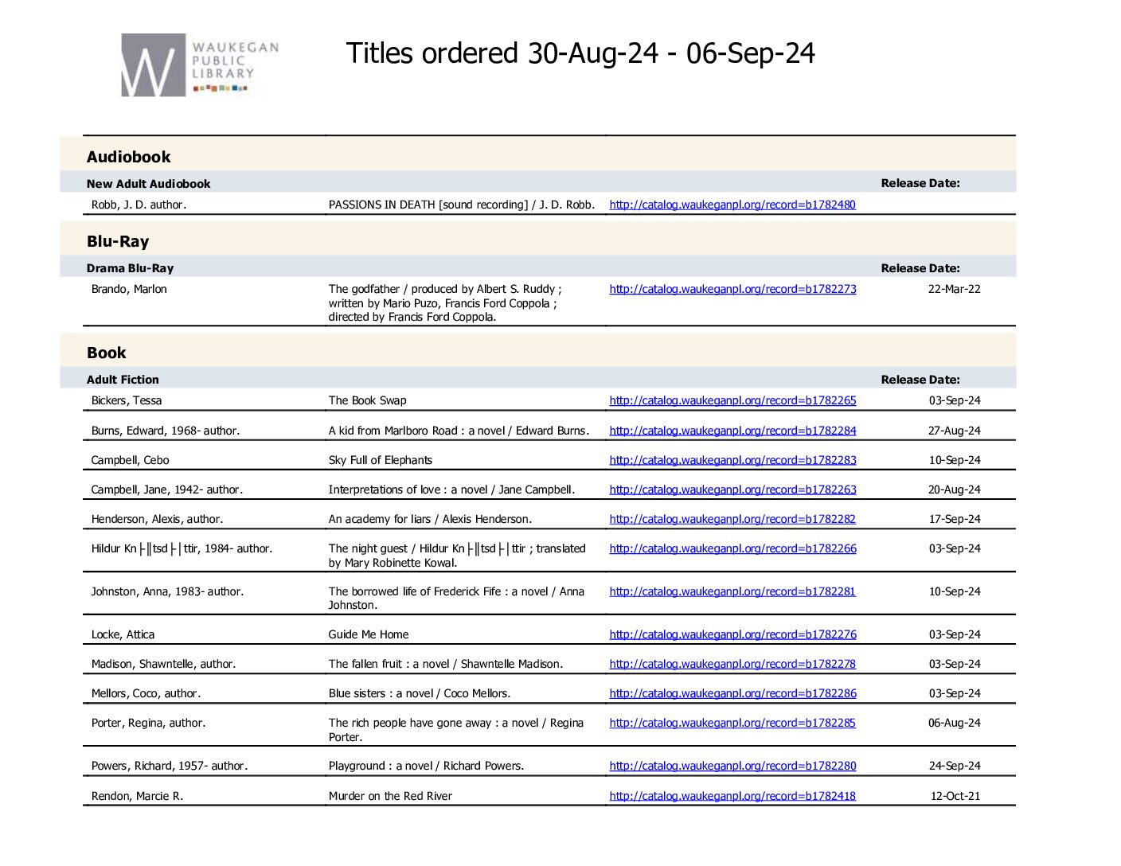Viewport: 1121px width, 866px height.
Task: Click title 'Murder on the Red River'
Action: 390,796
